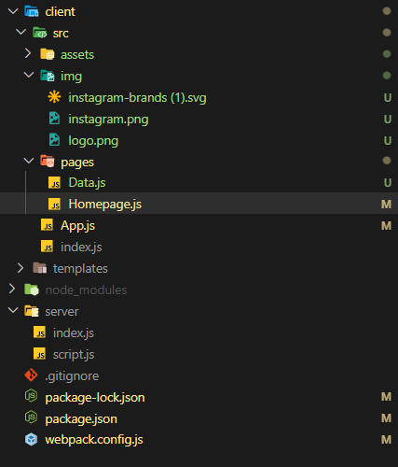This screenshot has height=467, width=398.
Task: Click the Node icon beside package.json
Action: tap(31, 417)
